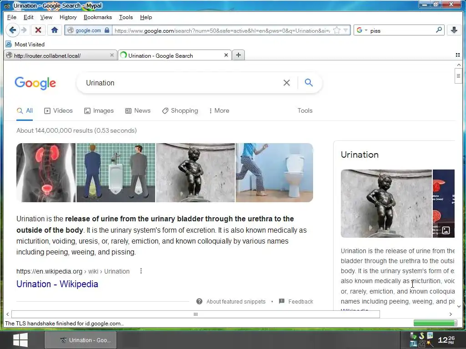The image size is (466, 349).
Task: Click Feedback link below snippet
Action: point(301,302)
